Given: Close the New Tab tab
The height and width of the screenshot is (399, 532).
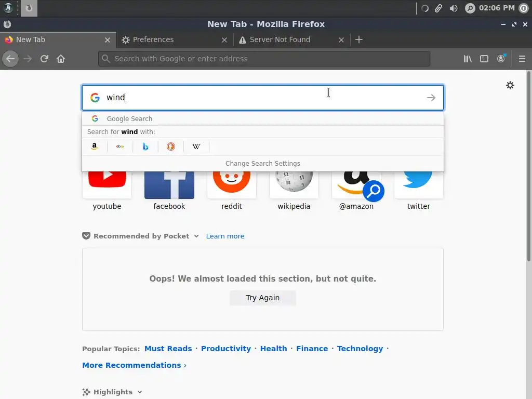Looking at the screenshot, I should tap(108, 40).
